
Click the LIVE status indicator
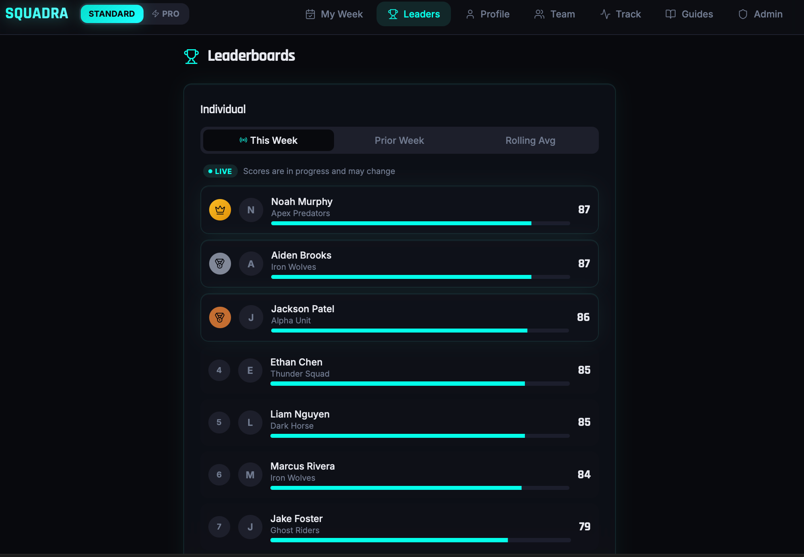pyautogui.click(x=220, y=171)
